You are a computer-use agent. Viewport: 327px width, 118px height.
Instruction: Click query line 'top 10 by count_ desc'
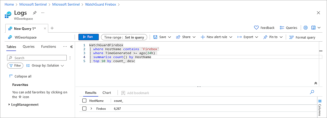[x=114, y=61]
